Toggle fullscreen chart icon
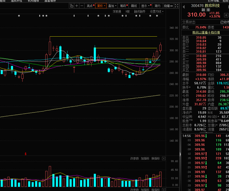Screen dimensions: 229x191 point(176,6)
